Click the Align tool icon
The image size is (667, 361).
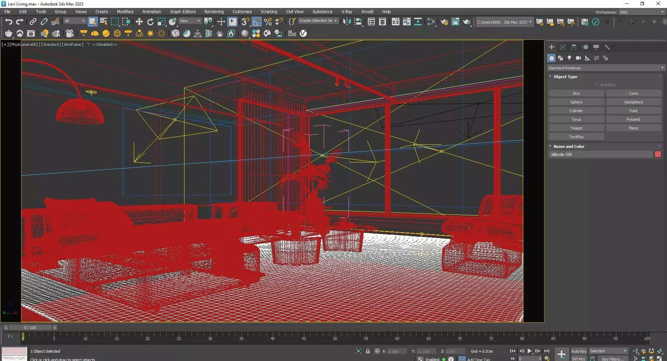point(358,22)
